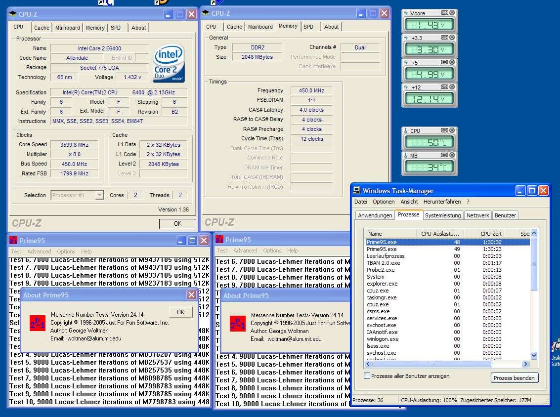The height and width of the screenshot is (417, 560).
Task: Click the Vcore 1.43 V LCD readout
Action: pyautogui.click(x=430, y=25)
